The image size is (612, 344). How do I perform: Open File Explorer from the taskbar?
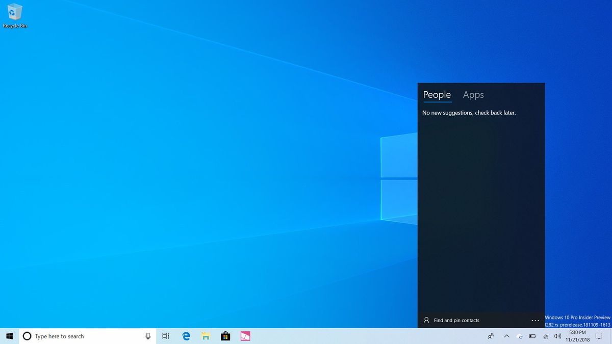coord(206,336)
